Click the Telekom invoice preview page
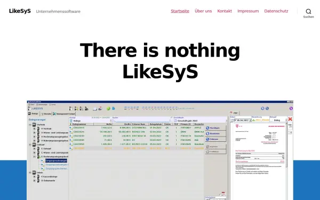320x200 pixels. [260, 161]
